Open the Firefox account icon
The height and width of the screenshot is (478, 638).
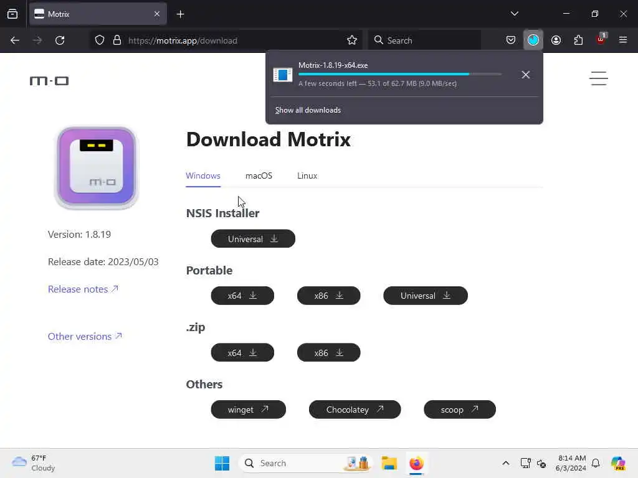click(556, 40)
